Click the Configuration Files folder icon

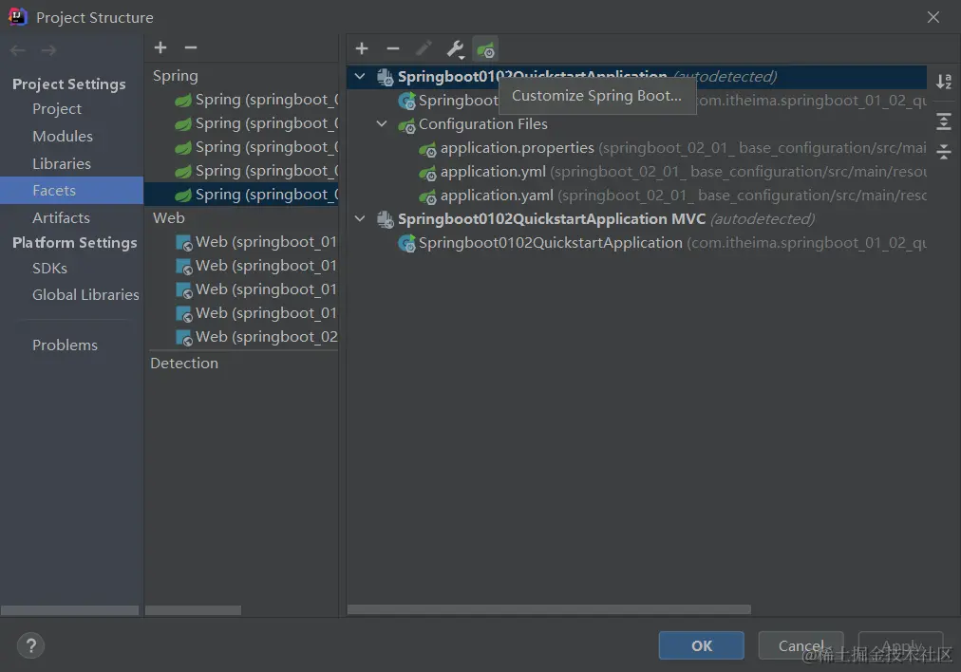tap(406, 125)
